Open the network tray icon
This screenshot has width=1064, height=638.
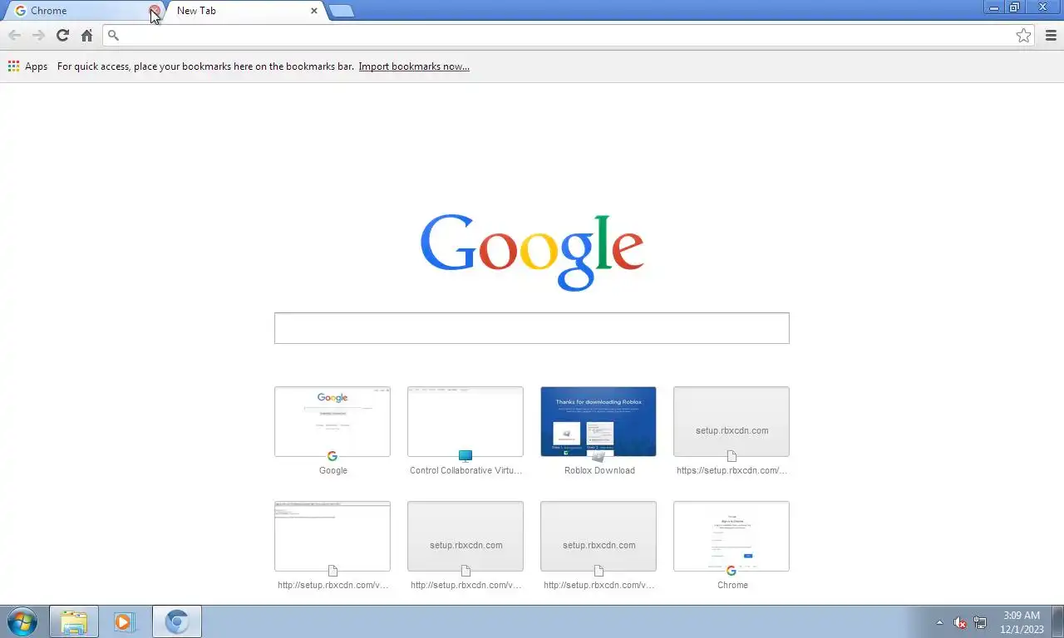point(980,622)
